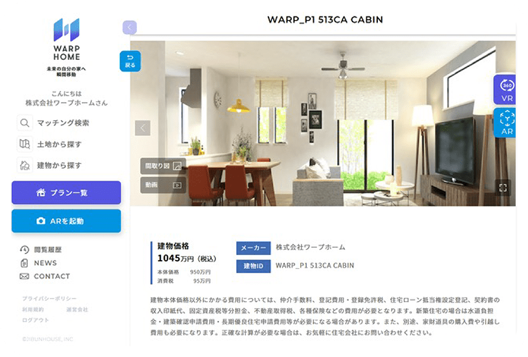This screenshot has height=357, width=528.
Task: Open the プラン一覧 plan list
Action: [67, 193]
